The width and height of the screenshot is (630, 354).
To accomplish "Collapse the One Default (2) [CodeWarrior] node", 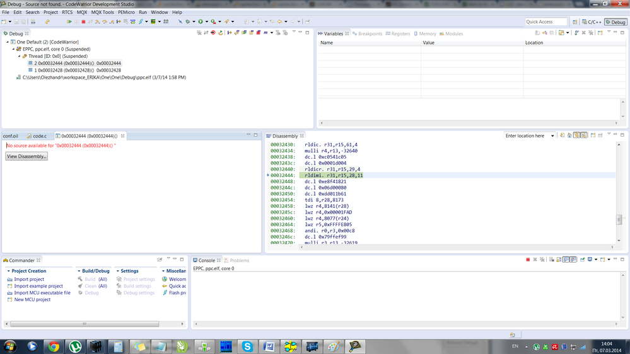I will (7, 42).
